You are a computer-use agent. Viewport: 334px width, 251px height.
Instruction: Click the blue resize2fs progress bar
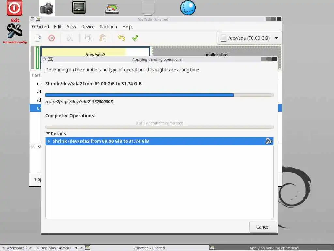[x=159, y=95]
